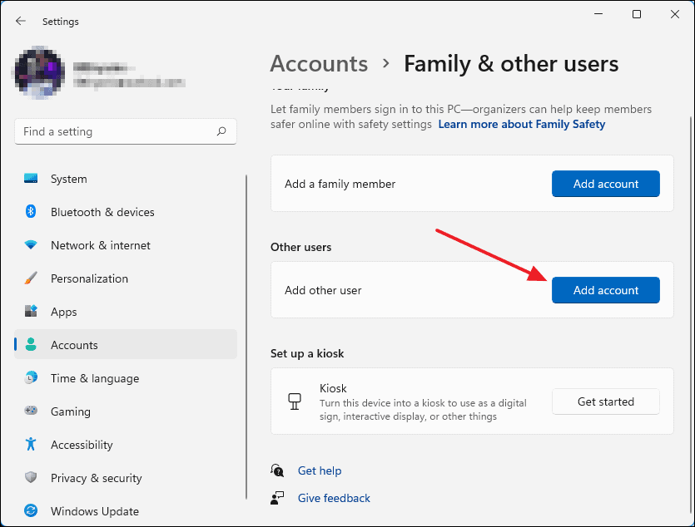This screenshot has height=527, width=695.
Task: Go to Personalization label
Action: tap(90, 278)
